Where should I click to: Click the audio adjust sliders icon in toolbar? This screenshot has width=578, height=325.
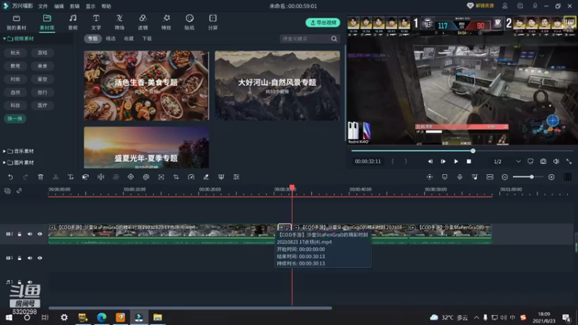point(236,177)
